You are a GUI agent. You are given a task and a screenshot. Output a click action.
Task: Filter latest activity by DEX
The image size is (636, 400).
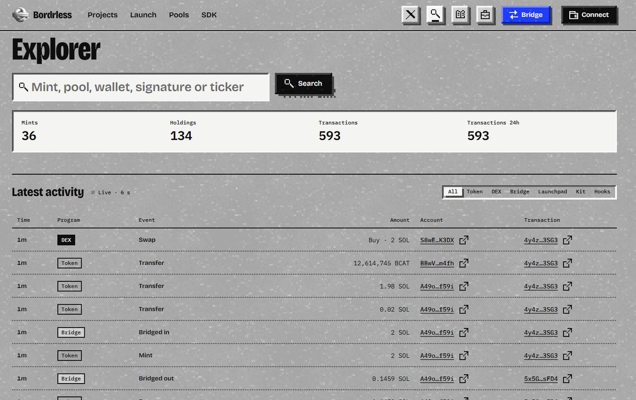point(496,192)
